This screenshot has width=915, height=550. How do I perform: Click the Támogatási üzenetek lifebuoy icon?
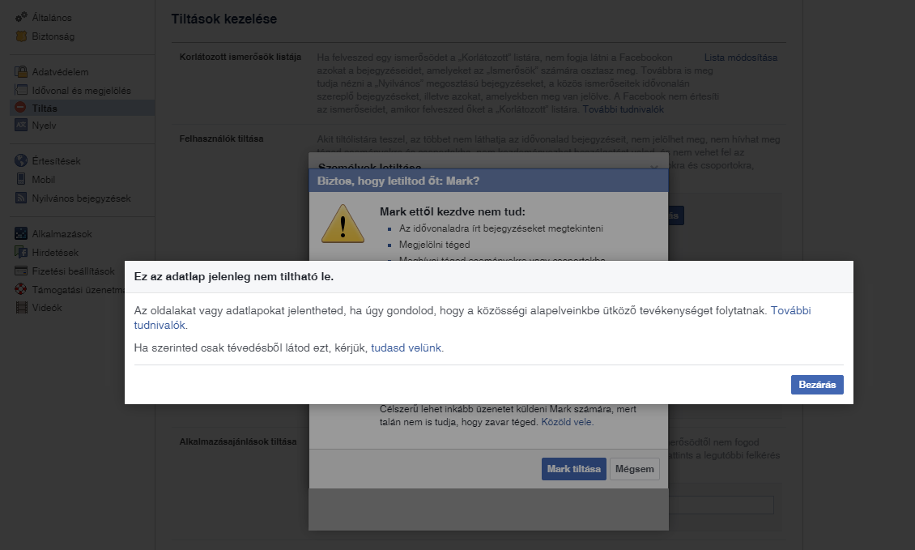click(x=21, y=289)
